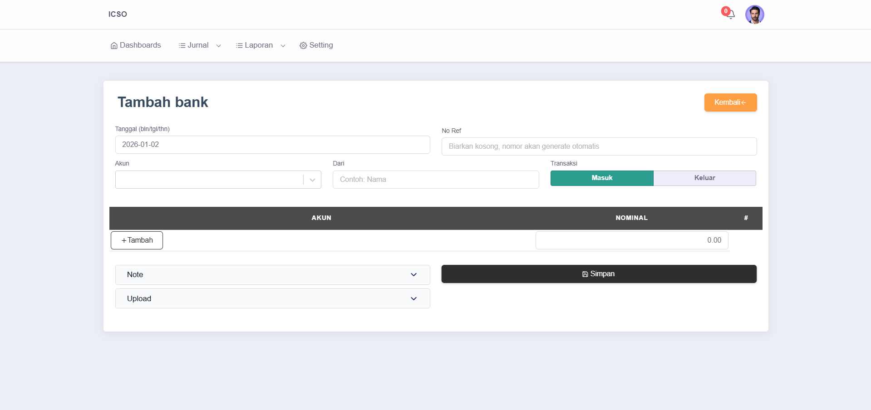Select Masuk transaction type
This screenshot has height=410, width=871.
click(601, 178)
